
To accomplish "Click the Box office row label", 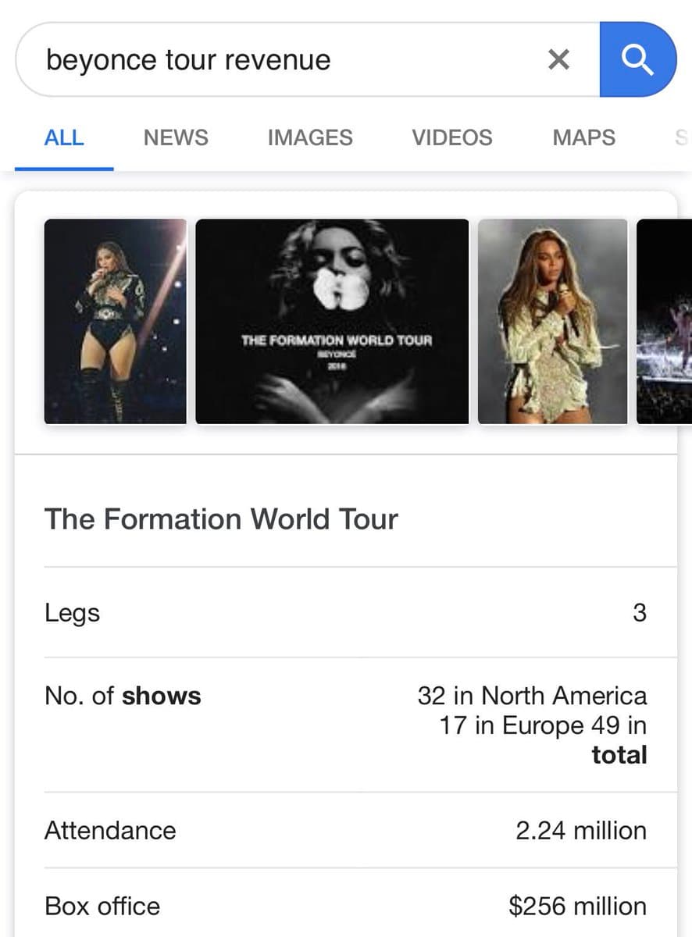I will (102, 906).
